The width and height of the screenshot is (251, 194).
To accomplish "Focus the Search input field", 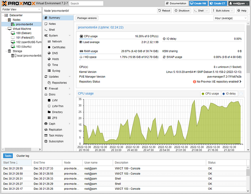I will tap(86, 3).
